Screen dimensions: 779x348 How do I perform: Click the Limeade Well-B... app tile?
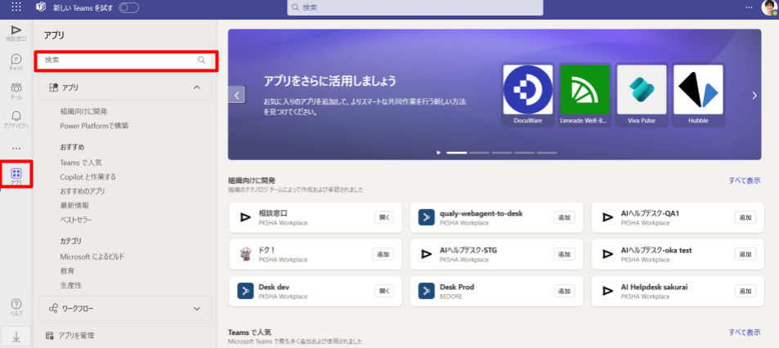(584, 95)
